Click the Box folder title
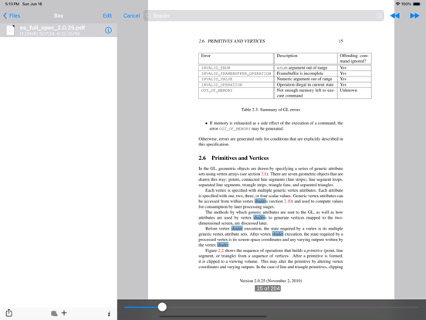The height and width of the screenshot is (320, 426). coord(59,15)
